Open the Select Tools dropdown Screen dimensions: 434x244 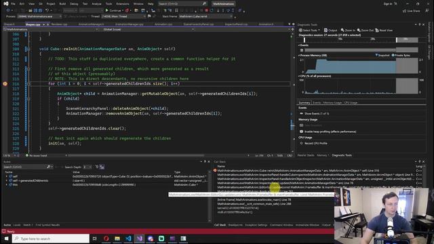pyautogui.click(x=310, y=30)
